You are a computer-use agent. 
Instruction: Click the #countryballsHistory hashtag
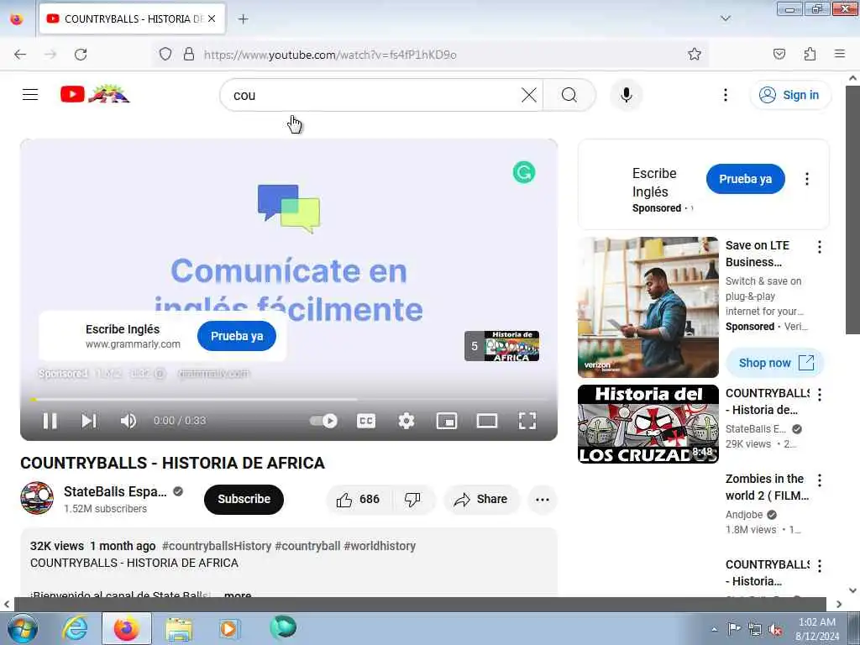[217, 546]
